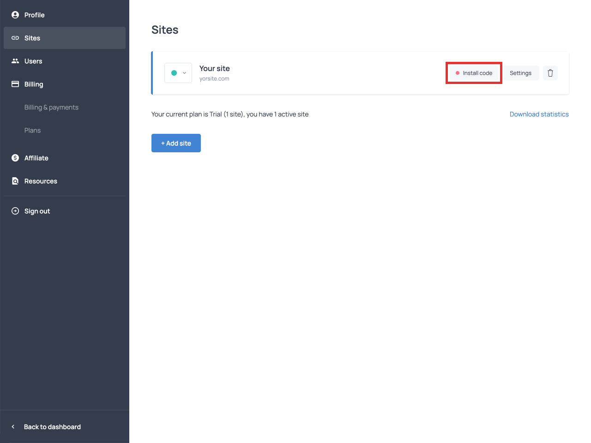
Task: Delete Your site using the trash icon
Action: tap(550, 73)
